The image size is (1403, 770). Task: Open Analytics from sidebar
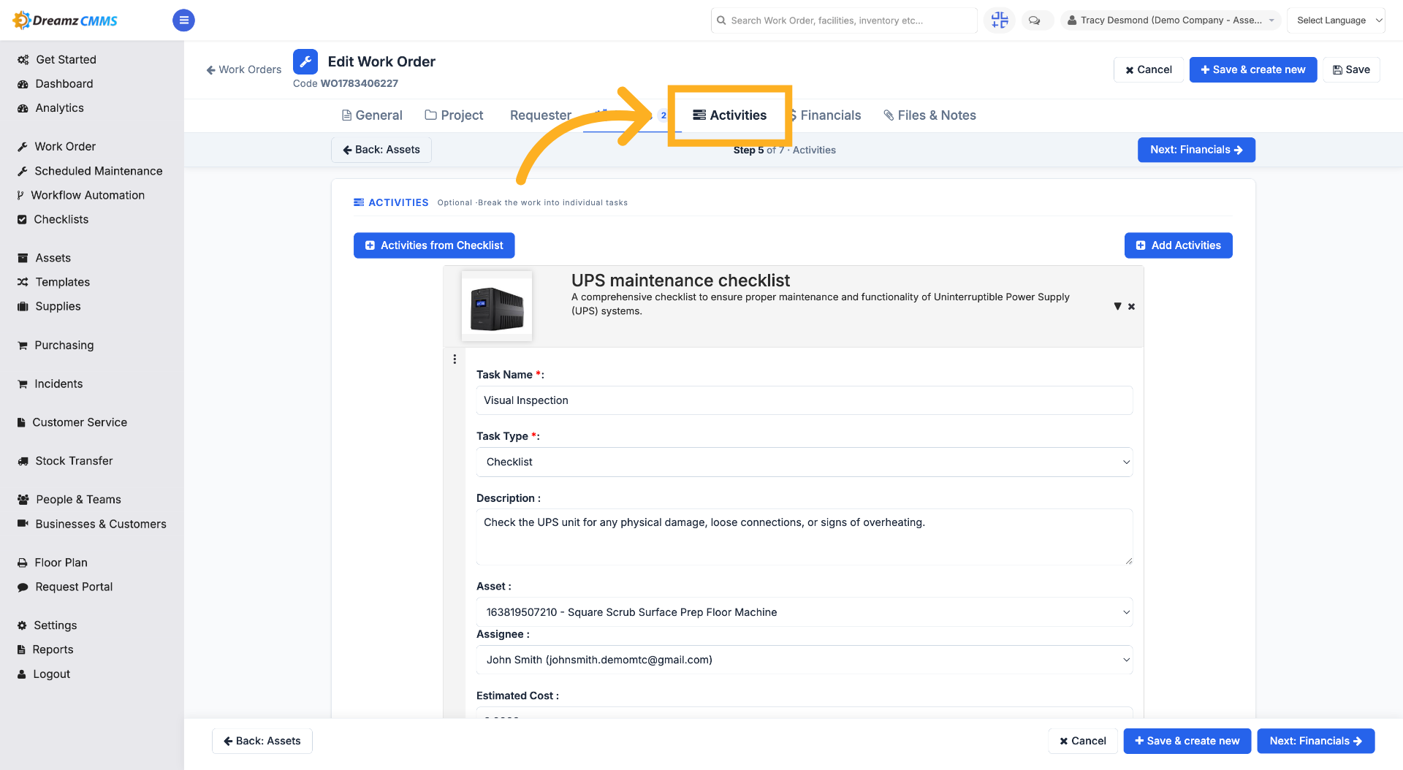pyautogui.click(x=51, y=108)
